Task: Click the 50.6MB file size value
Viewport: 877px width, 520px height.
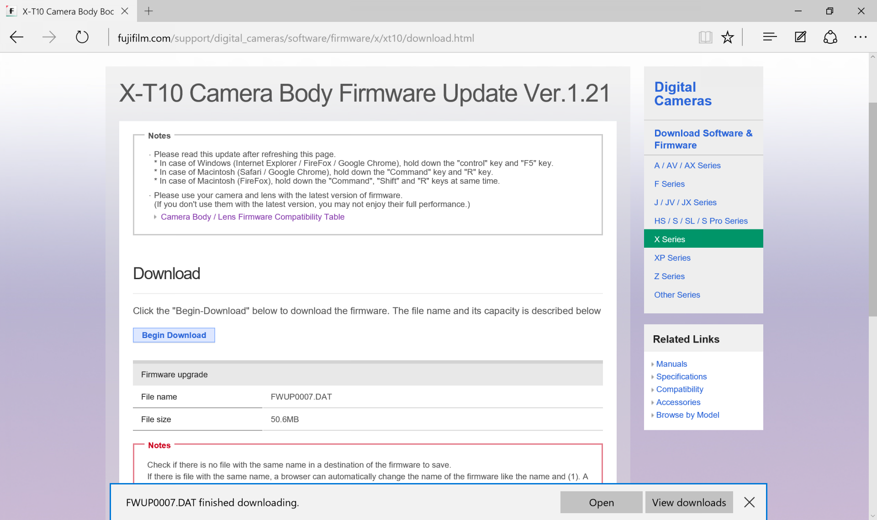Action: 285,419
